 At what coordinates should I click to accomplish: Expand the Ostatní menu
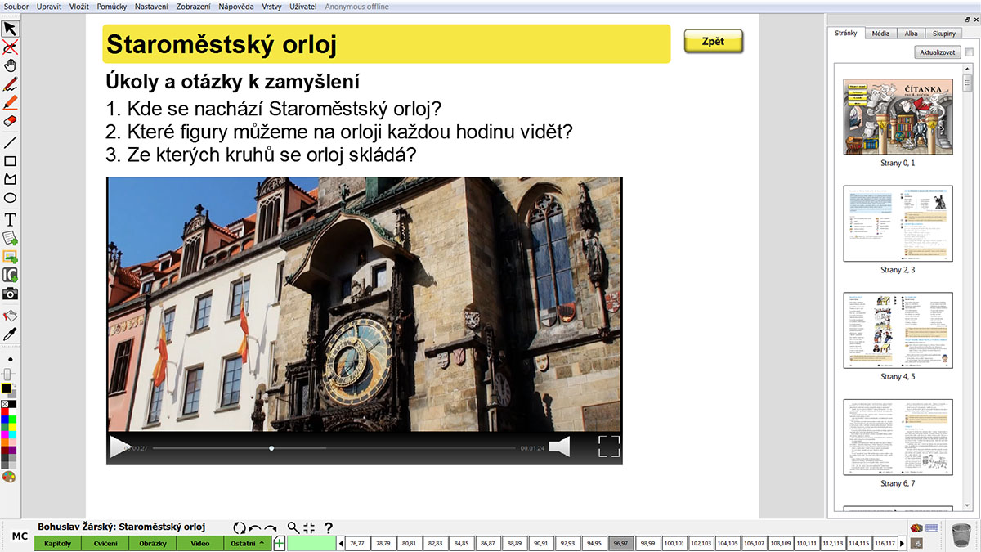point(248,543)
